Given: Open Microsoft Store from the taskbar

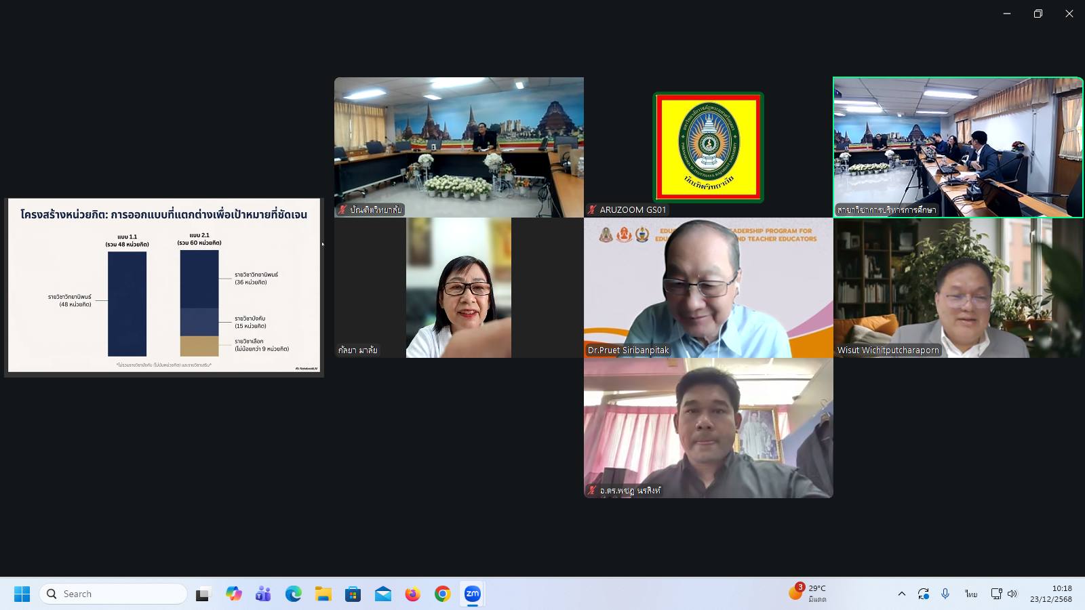Looking at the screenshot, I should pyautogui.click(x=353, y=594).
